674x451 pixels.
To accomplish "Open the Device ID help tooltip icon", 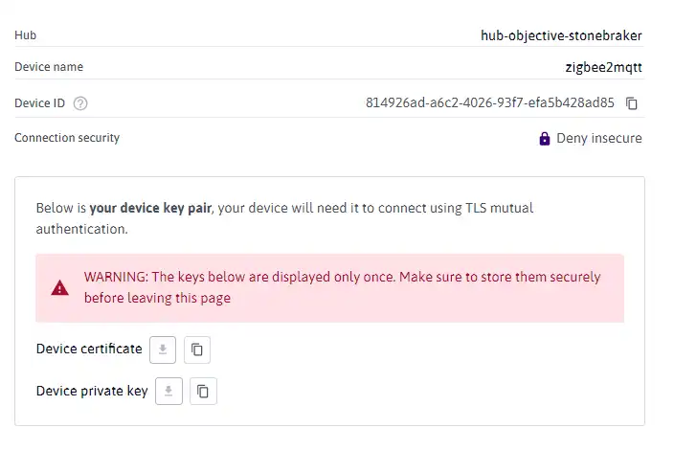I will coord(80,103).
